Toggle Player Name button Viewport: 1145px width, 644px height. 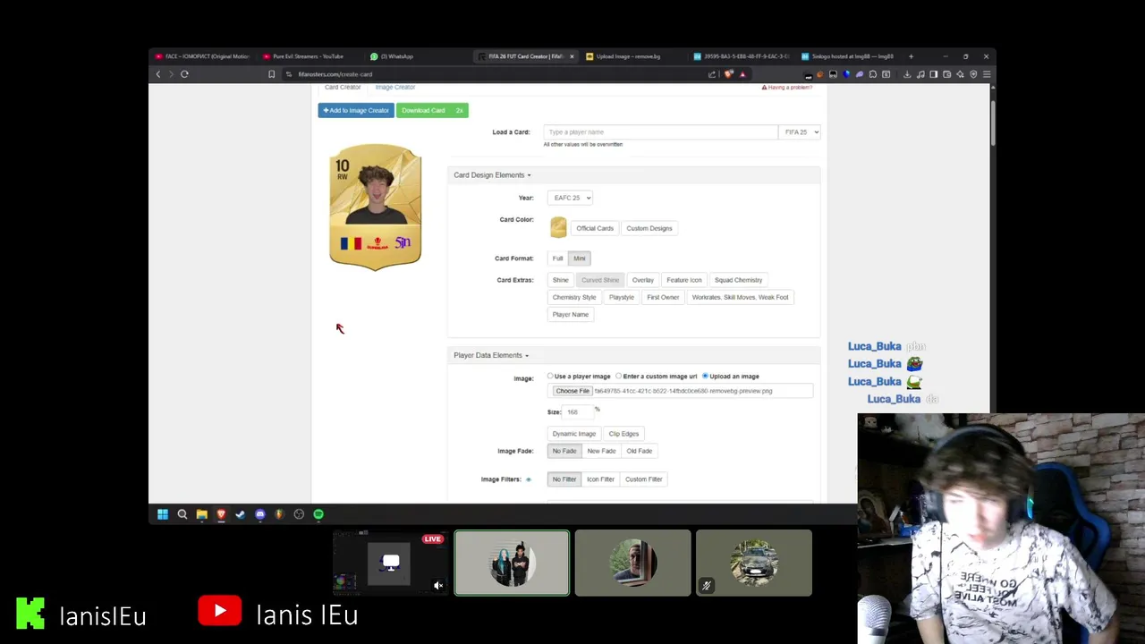(x=571, y=314)
